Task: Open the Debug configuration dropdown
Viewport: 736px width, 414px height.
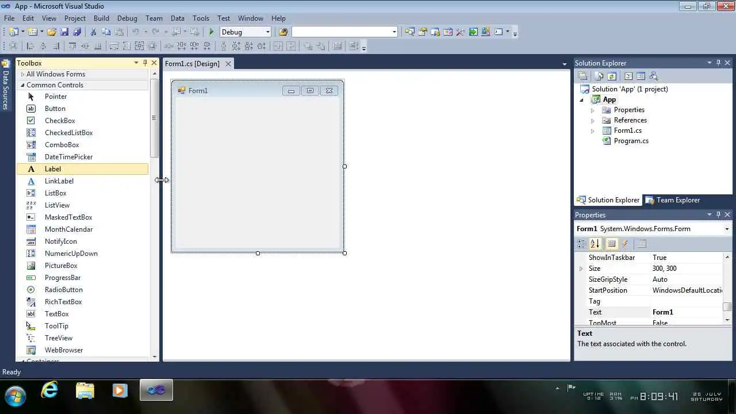Action: click(267, 32)
